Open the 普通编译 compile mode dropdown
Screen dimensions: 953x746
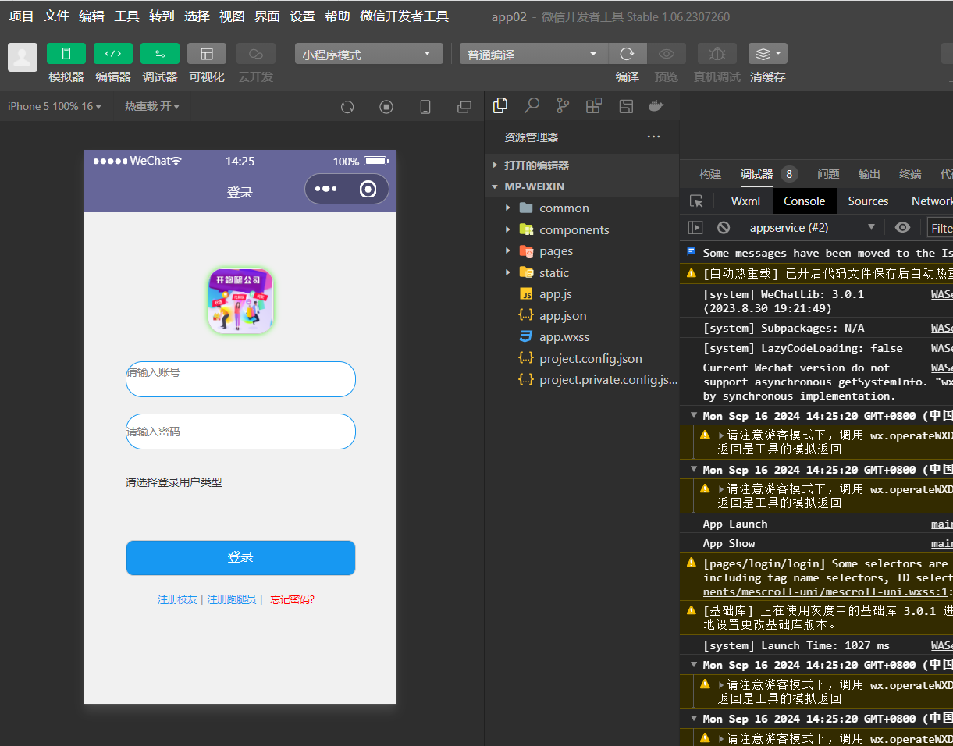tap(532, 54)
